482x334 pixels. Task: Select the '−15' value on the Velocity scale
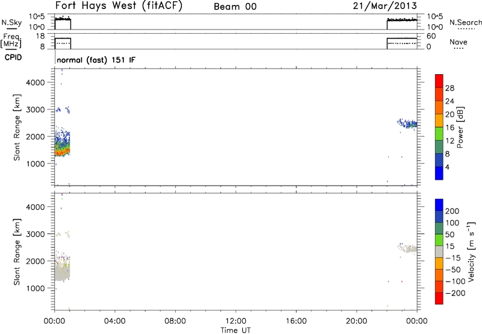click(453, 258)
